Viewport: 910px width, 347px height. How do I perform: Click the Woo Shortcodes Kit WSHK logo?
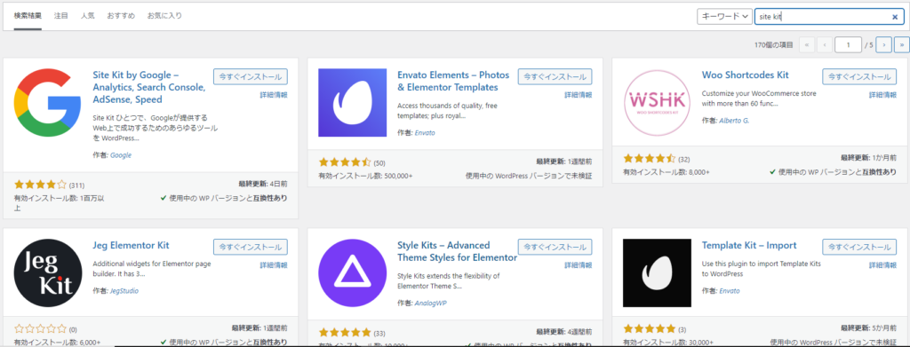tap(657, 103)
